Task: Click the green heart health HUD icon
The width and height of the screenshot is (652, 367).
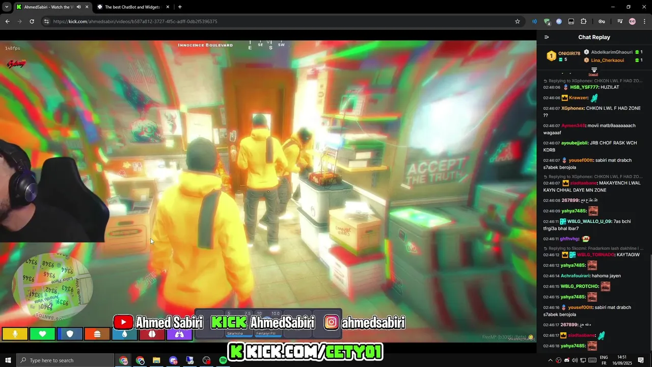Action: (x=42, y=334)
